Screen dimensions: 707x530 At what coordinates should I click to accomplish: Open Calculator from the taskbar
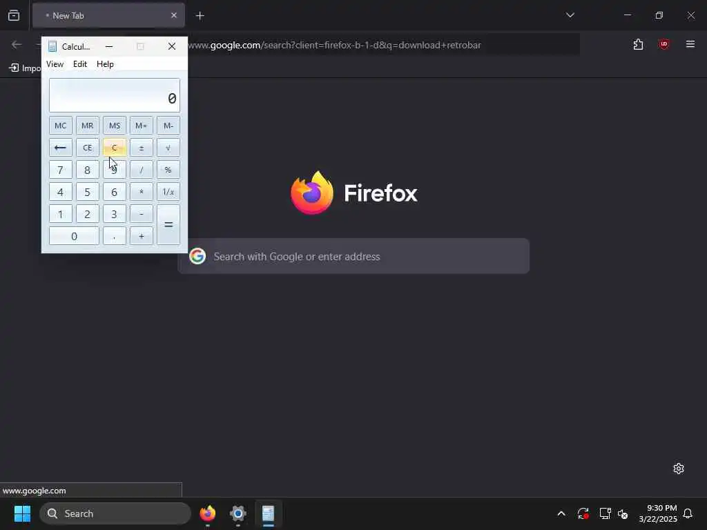269,513
